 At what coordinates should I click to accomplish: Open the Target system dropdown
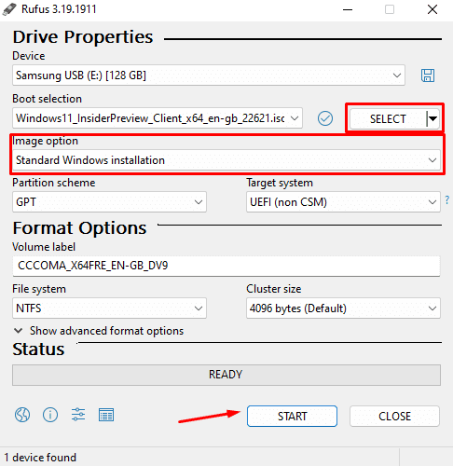pos(343,202)
